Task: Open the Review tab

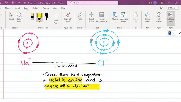Action: tap(46, 8)
